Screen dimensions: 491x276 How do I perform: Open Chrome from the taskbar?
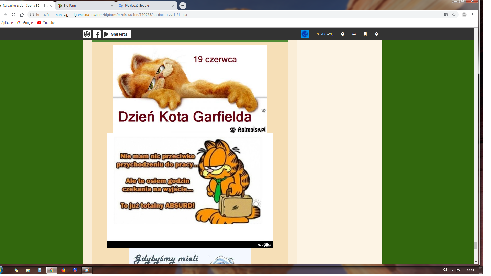pos(52,270)
